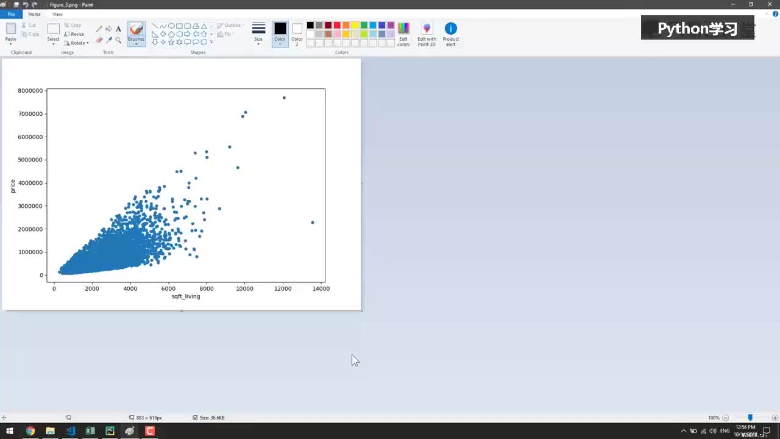
Task: Switch to the Home tab
Action: [x=35, y=14]
